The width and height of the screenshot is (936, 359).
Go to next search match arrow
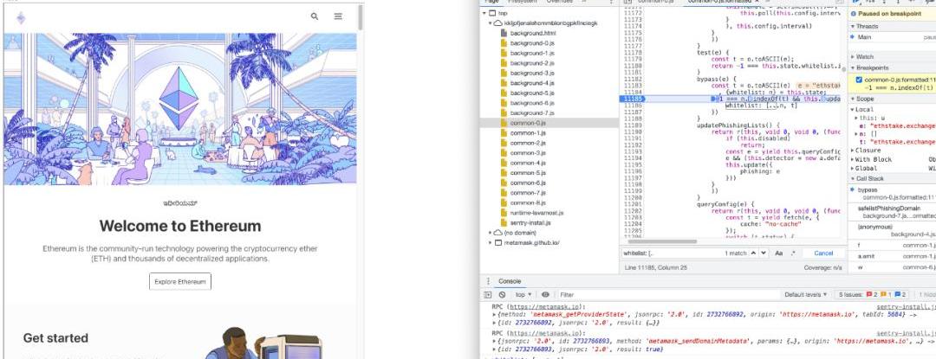tap(763, 253)
